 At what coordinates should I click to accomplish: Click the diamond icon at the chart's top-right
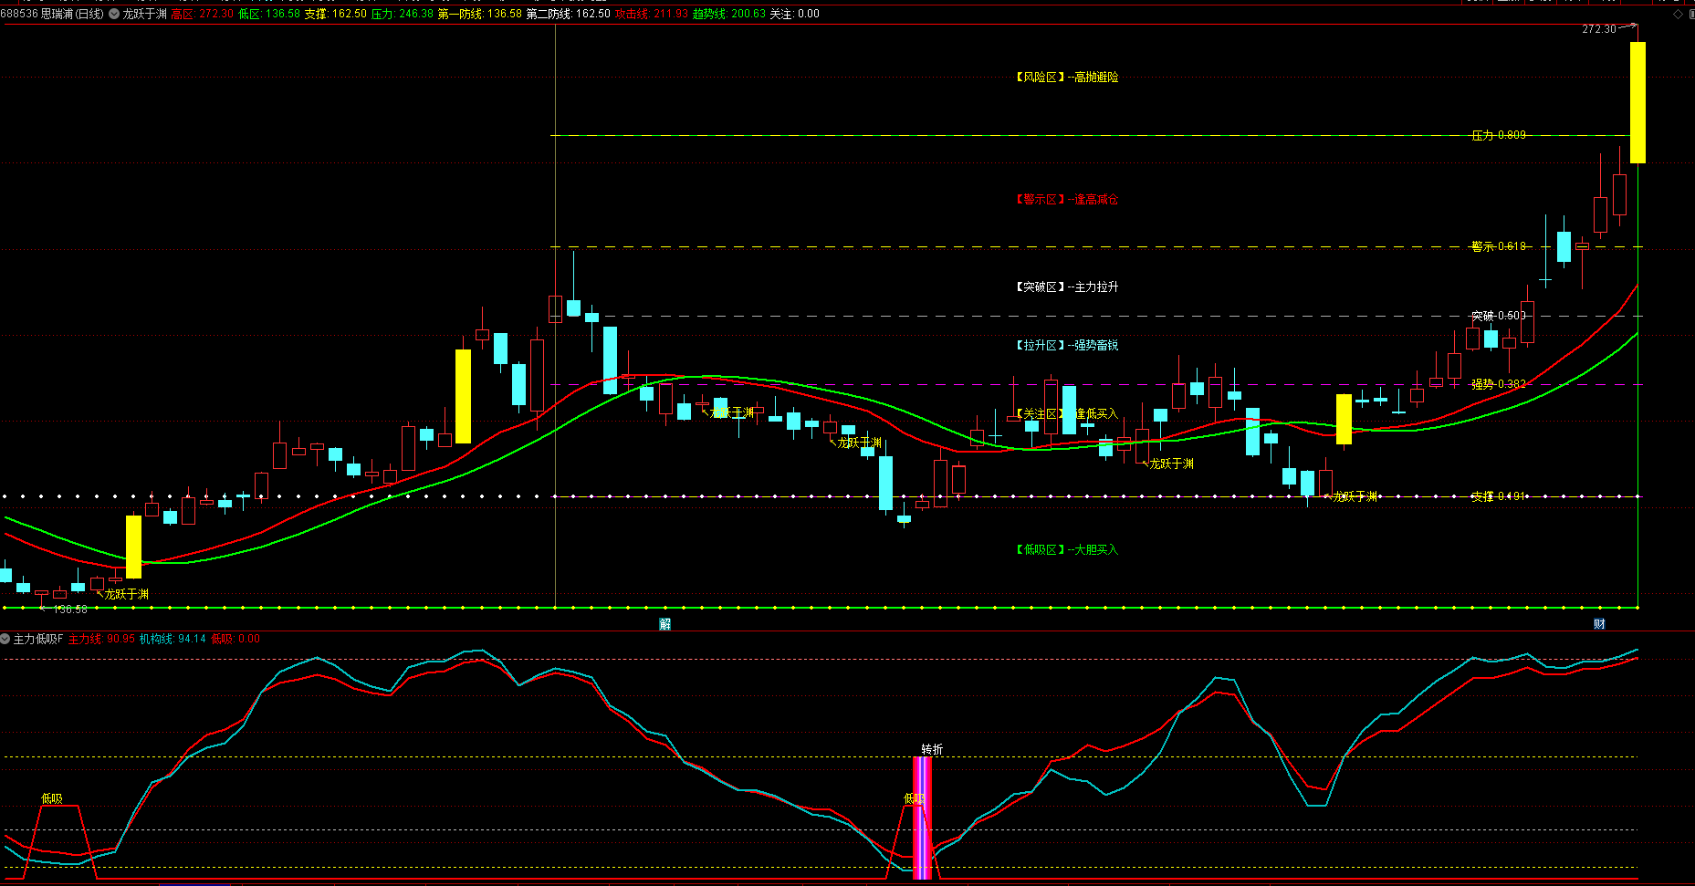pyautogui.click(x=1678, y=14)
